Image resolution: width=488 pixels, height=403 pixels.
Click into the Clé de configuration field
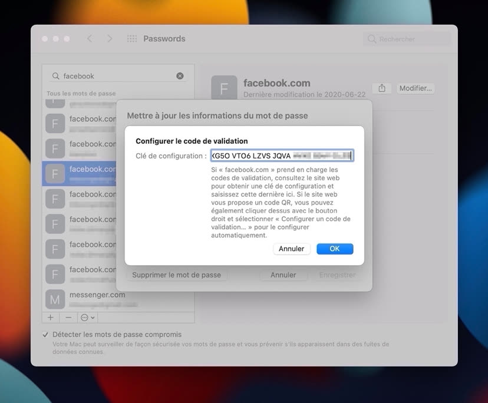coord(282,156)
